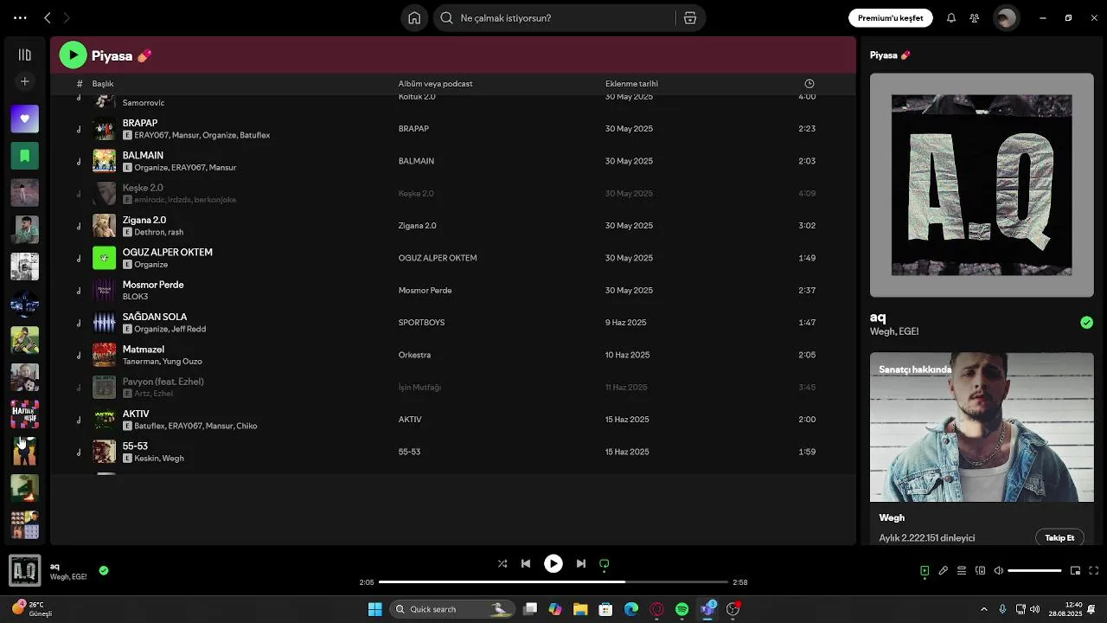Resume playback with the bottom play button
Viewport: 1107px width, 623px height.
[x=553, y=563]
